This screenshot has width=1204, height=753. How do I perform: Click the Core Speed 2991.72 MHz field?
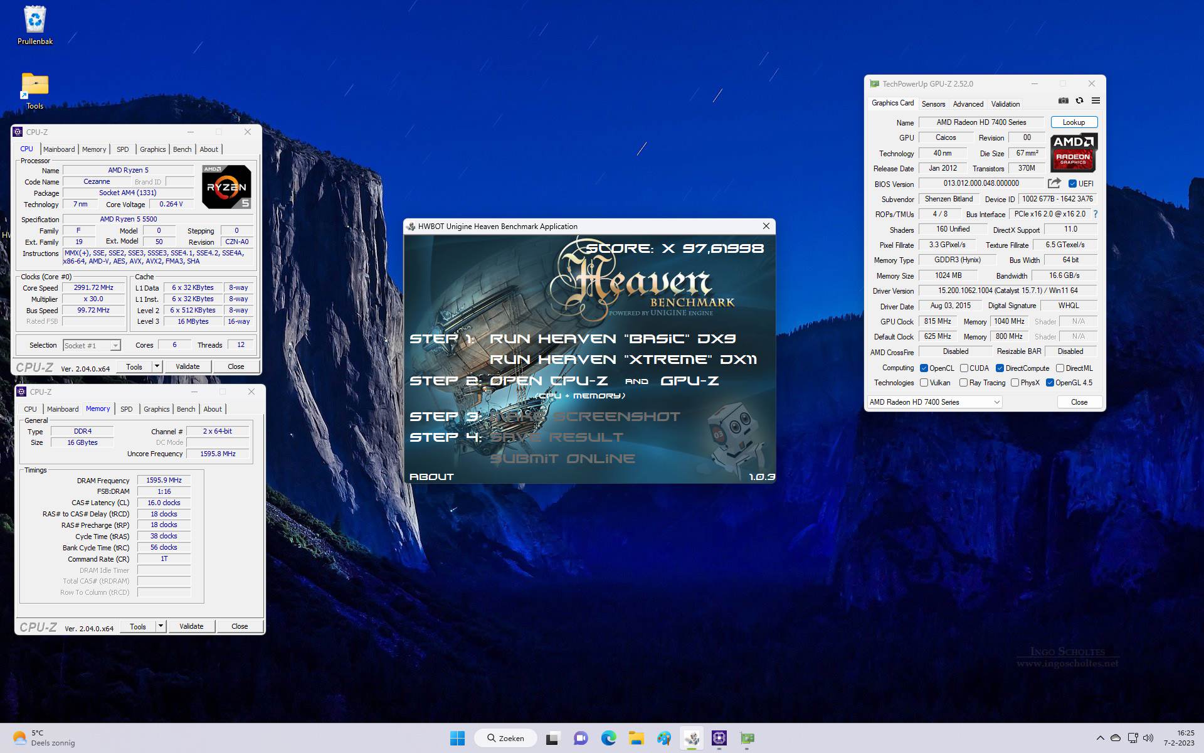click(93, 288)
